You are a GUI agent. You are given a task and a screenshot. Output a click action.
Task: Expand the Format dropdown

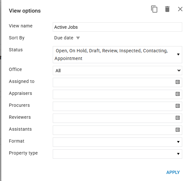coord(117,142)
